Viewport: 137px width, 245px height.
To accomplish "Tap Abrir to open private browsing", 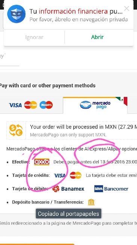I will pos(98,37).
